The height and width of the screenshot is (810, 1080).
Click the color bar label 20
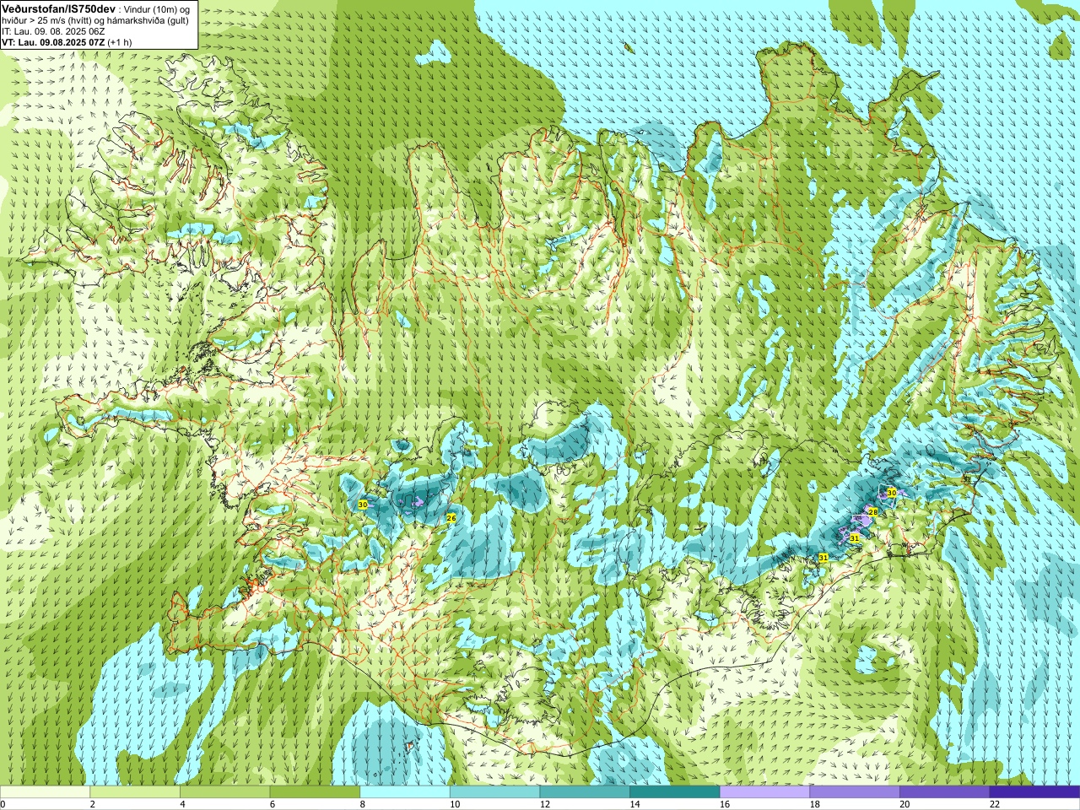point(904,805)
